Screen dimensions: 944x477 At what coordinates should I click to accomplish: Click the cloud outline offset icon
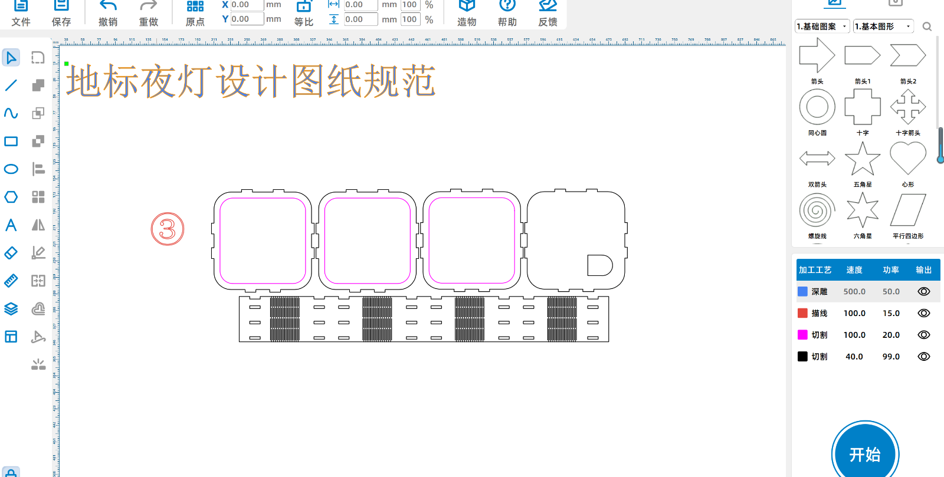tap(38, 309)
